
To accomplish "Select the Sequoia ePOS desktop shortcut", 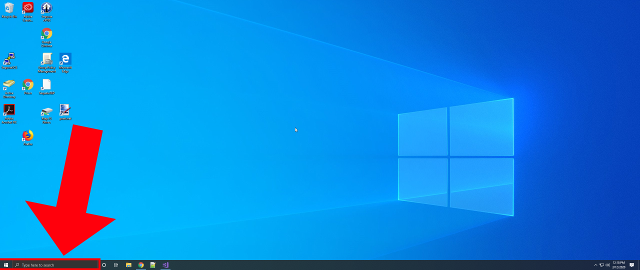I will (46, 8).
